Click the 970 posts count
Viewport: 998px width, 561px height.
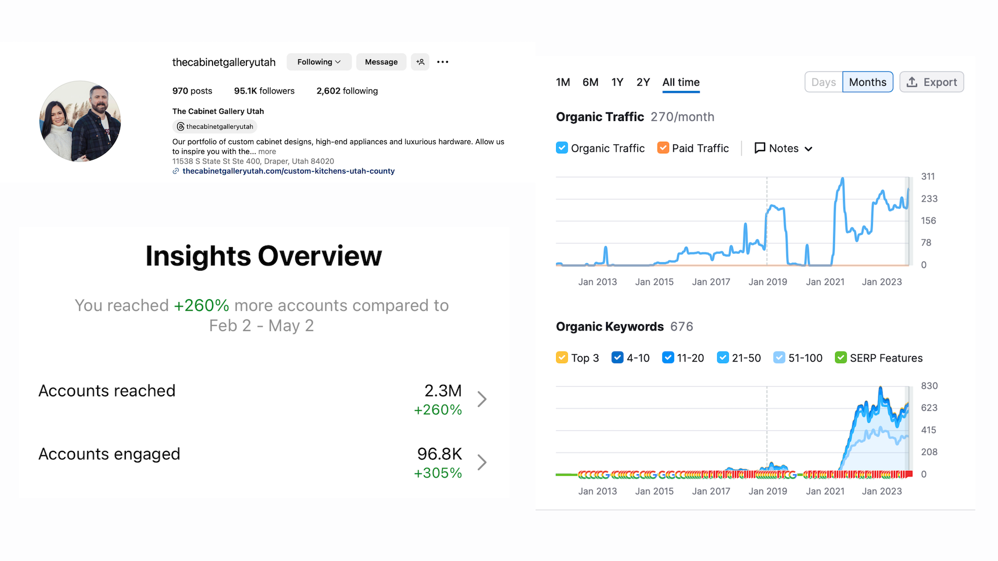(192, 91)
